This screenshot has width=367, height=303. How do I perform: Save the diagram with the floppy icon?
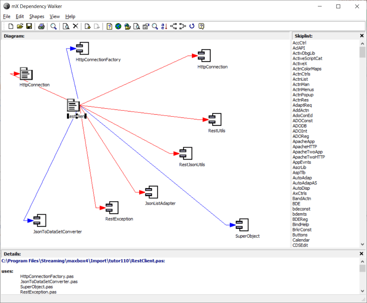(29, 26)
